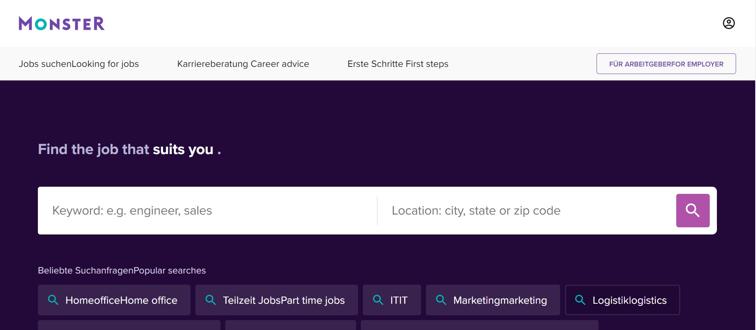Open the user account profile icon
This screenshot has width=756, height=330.
(728, 23)
